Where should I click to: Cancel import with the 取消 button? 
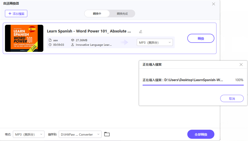tap(232, 99)
